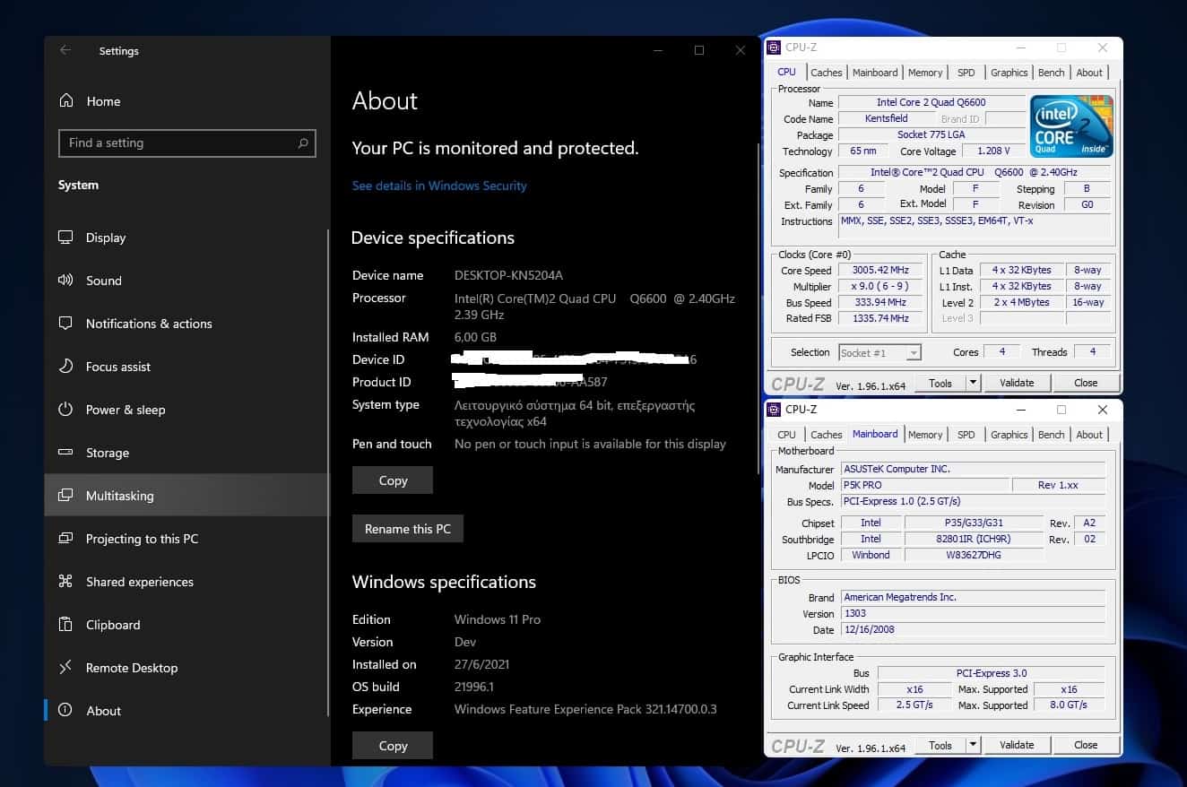Click the BIOS Version value 1303
Image resolution: width=1187 pixels, height=787 pixels.
point(973,613)
